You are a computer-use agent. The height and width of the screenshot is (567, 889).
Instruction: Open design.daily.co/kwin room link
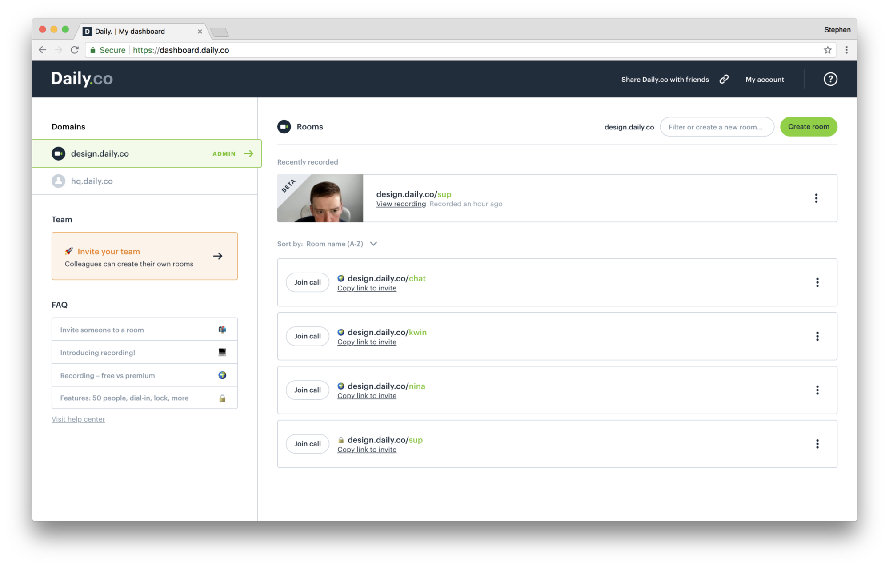point(387,332)
